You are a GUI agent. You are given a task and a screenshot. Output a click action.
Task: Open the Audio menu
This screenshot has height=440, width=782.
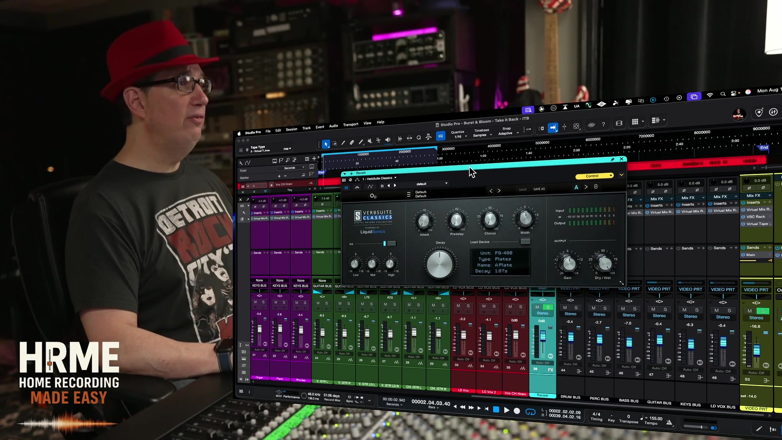coord(334,126)
